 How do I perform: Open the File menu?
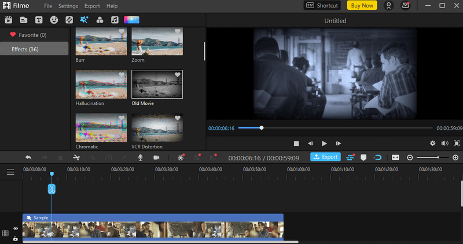coord(48,6)
